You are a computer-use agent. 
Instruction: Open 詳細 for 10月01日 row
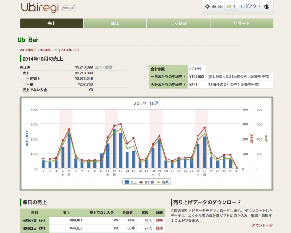(159, 220)
